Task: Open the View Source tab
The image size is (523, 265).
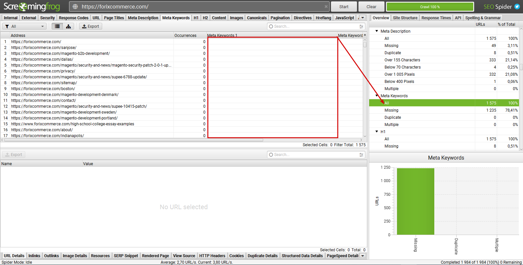Action: point(184,256)
